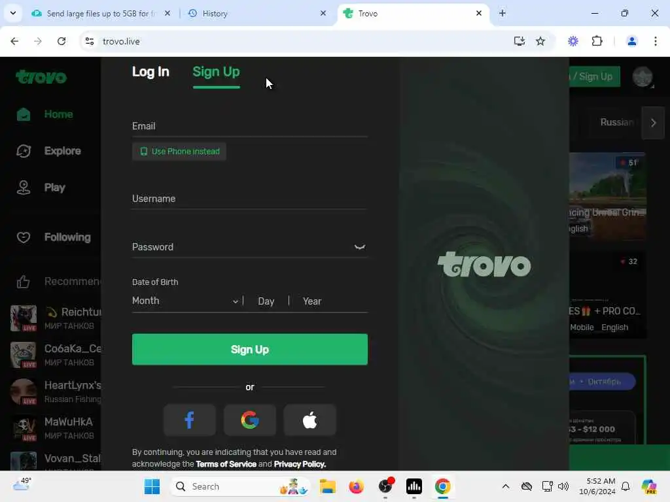This screenshot has width=670, height=502.
Task: Open tab search dropdown arrow
Action: click(x=13, y=13)
